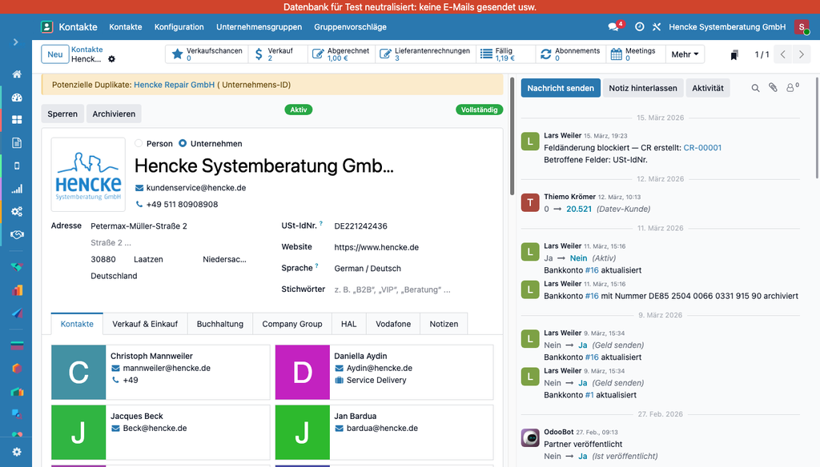
Task: Open the Hencke Repair GmbH duplicate link
Action: (174, 85)
